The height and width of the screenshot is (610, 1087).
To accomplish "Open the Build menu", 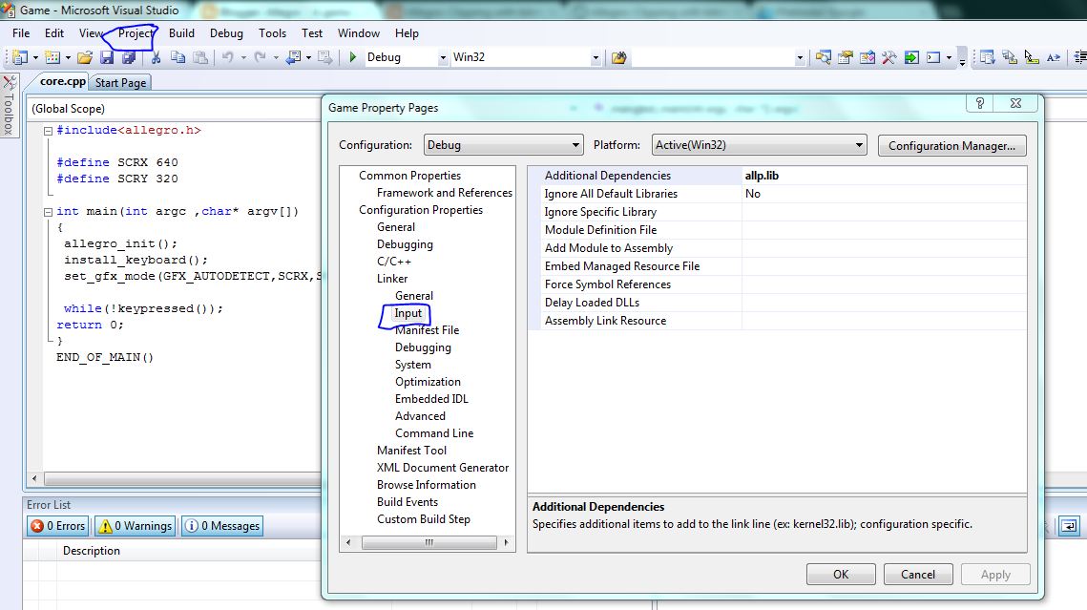I will pos(181,32).
